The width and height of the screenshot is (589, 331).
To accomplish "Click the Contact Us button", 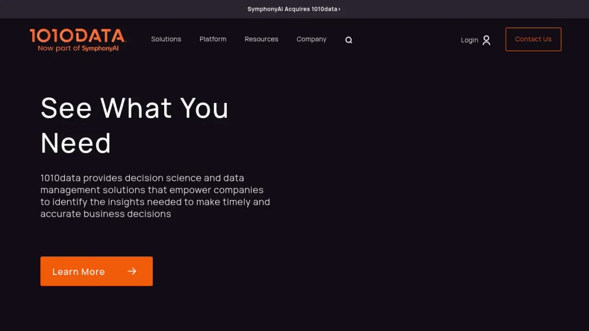I will point(533,39).
